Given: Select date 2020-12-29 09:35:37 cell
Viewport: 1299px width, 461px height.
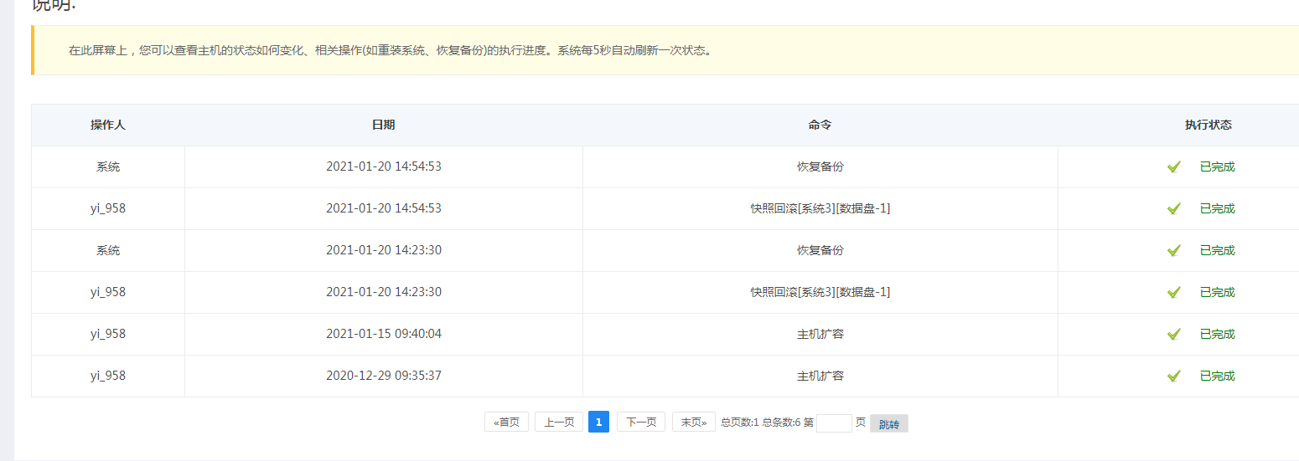Looking at the screenshot, I should coord(384,376).
